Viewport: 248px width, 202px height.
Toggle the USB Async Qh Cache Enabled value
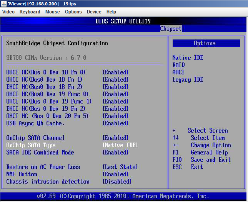coord(115,123)
